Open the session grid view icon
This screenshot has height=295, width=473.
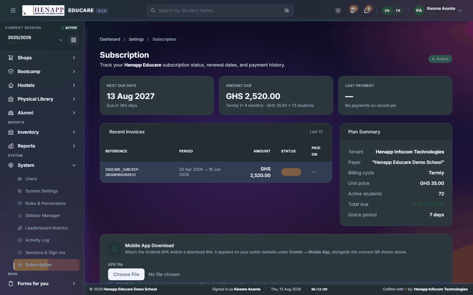[74, 40]
